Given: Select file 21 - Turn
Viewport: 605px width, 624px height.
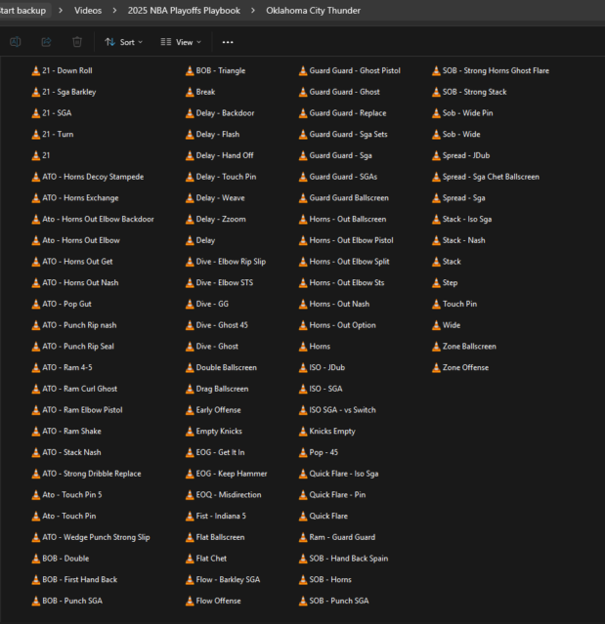Looking at the screenshot, I should pyautogui.click(x=53, y=134).
